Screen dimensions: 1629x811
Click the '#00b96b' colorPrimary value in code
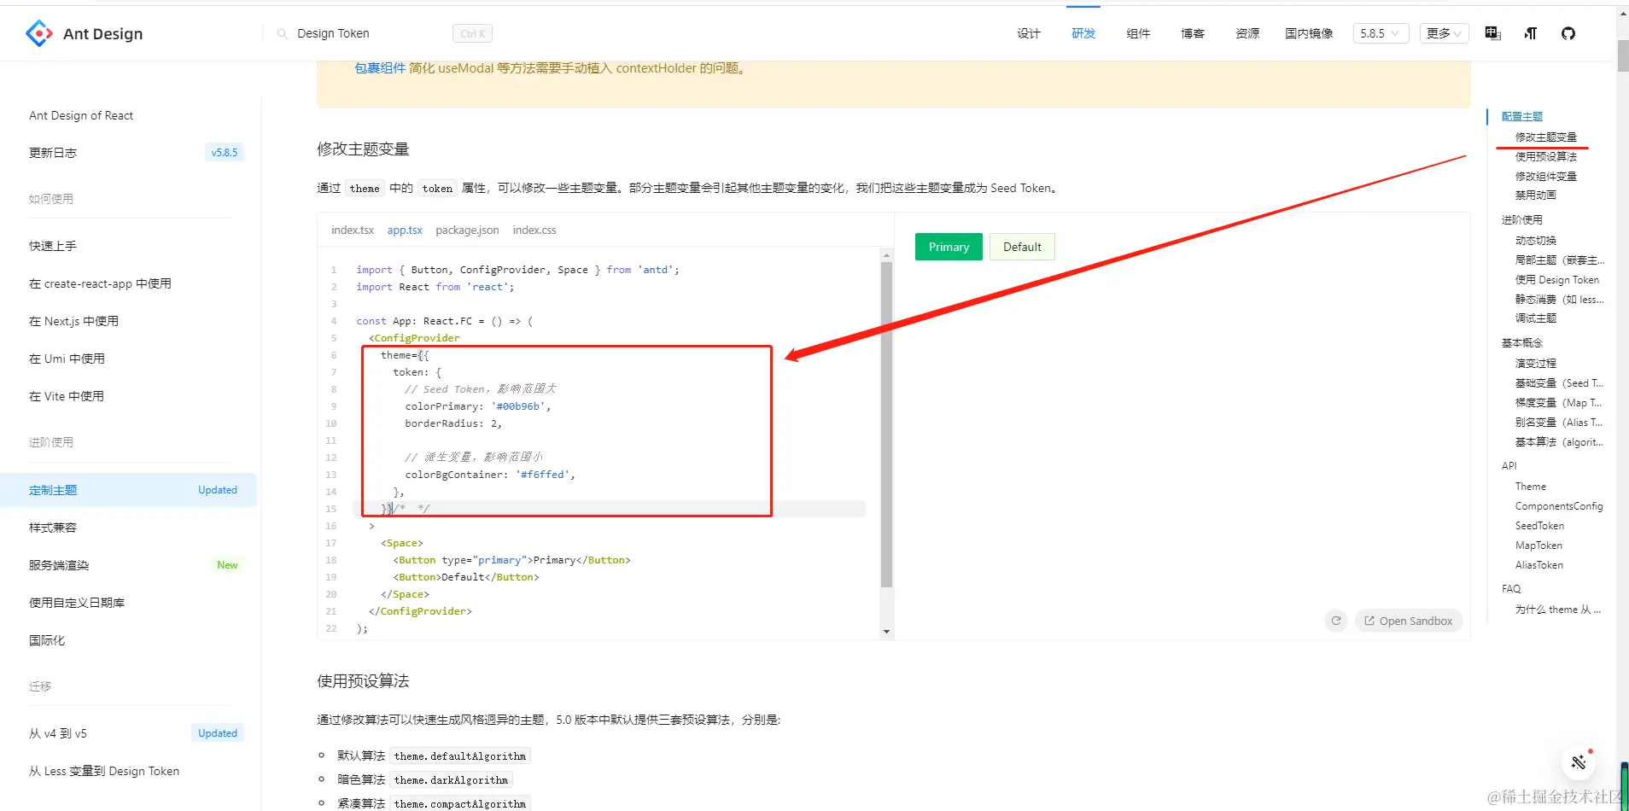pos(518,406)
